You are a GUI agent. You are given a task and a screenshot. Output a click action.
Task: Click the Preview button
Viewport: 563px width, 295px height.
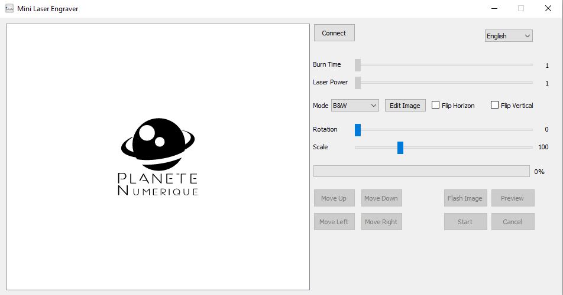(513, 198)
